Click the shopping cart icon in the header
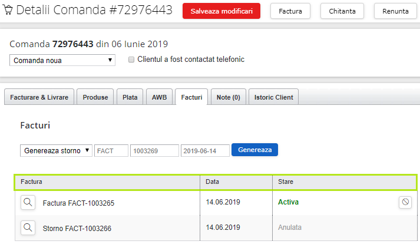 (8, 11)
